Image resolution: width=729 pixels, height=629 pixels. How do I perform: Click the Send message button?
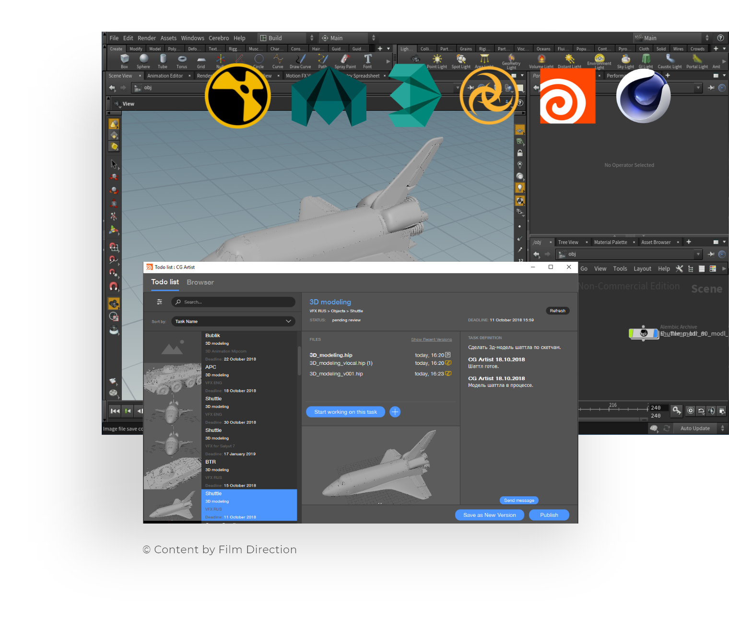(x=519, y=500)
